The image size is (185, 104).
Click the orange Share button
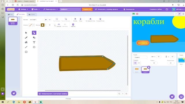pyautogui.click(x=87, y=9)
